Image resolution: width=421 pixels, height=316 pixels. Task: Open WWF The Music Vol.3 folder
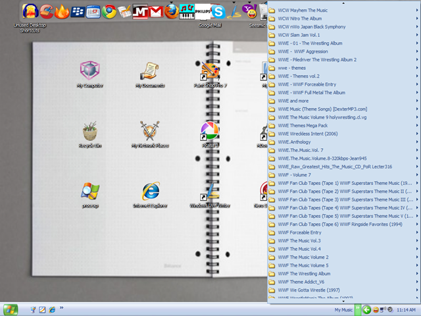click(343, 241)
